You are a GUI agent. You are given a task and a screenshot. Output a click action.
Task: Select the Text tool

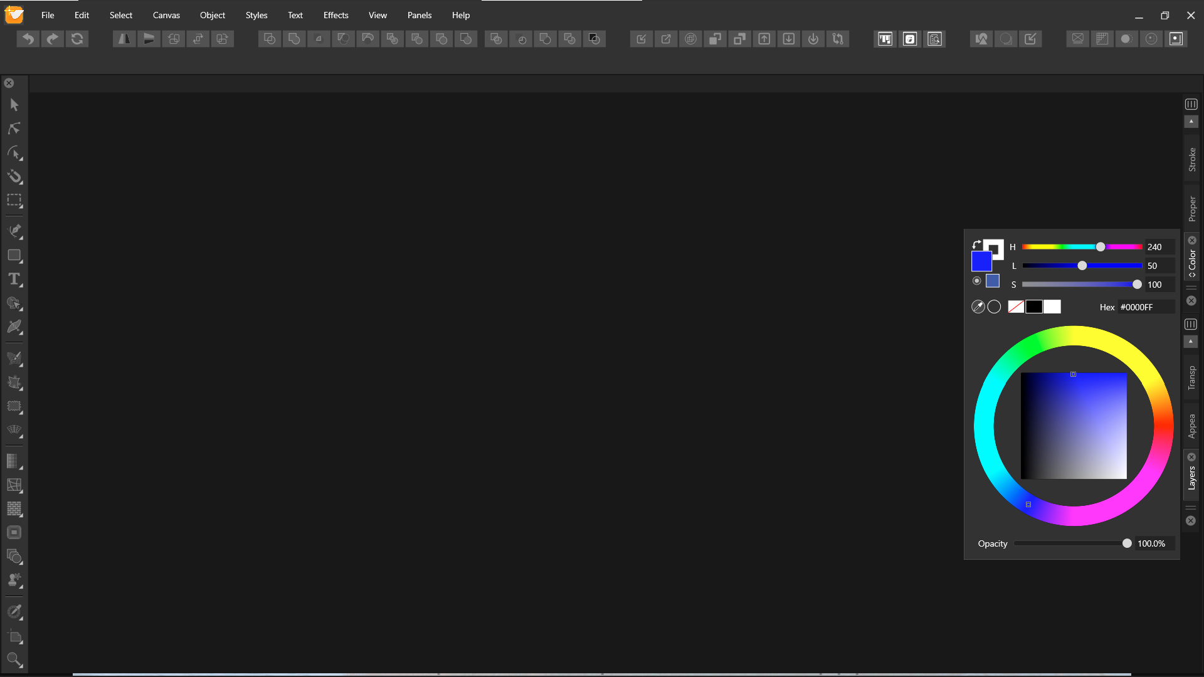point(14,280)
